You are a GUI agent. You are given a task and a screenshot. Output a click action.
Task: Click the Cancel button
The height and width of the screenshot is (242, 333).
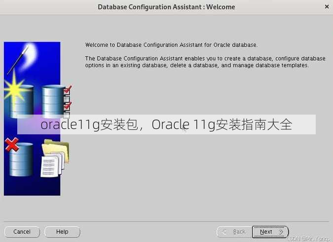click(x=22, y=232)
